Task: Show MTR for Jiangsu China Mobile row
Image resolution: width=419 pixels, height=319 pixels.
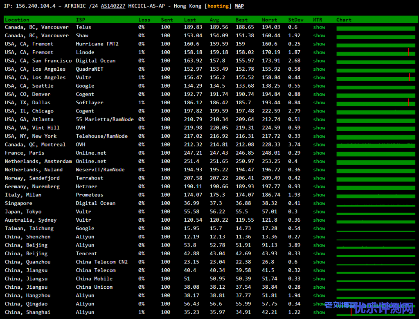Action: pyautogui.click(x=319, y=279)
